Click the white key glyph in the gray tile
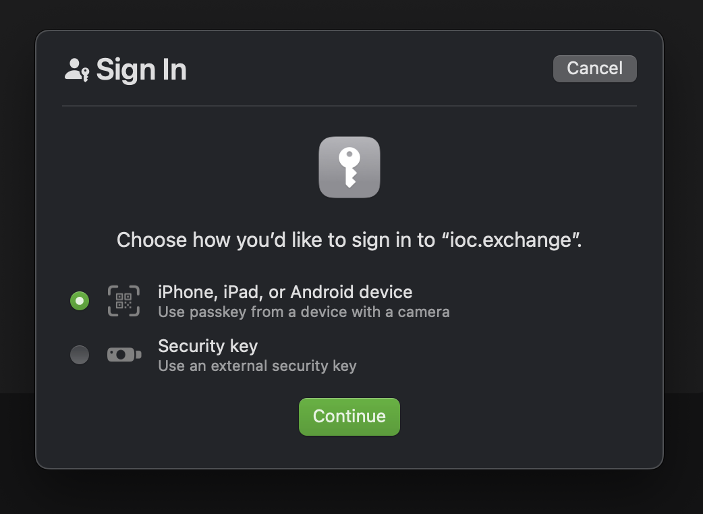The height and width of the screenshot is (514, 703). tap(349, 167)
